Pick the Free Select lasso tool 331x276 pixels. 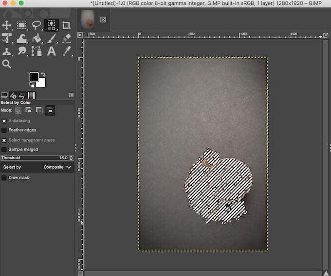coord(37,25)
